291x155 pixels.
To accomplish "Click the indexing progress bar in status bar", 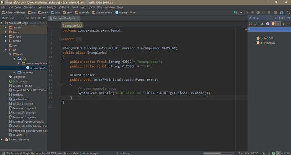I will [x=218, y=153].
